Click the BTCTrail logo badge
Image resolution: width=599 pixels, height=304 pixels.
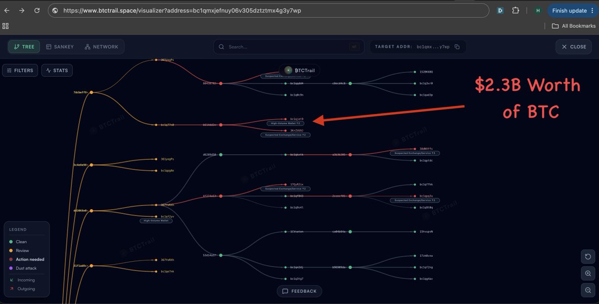pyautogui.click(x=299, y=70)
